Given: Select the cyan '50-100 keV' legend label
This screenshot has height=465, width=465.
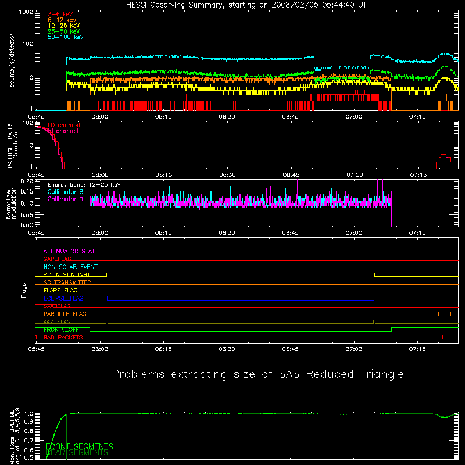Looking at the screenshot, I should pyautogui.click(x=66, y=37).
